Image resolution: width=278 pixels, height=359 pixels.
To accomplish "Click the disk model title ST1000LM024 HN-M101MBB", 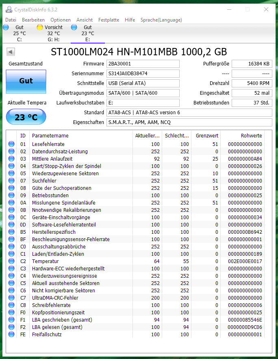I will 139,52.
